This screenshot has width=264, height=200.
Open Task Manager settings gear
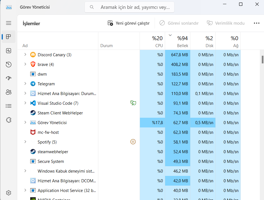9,193
